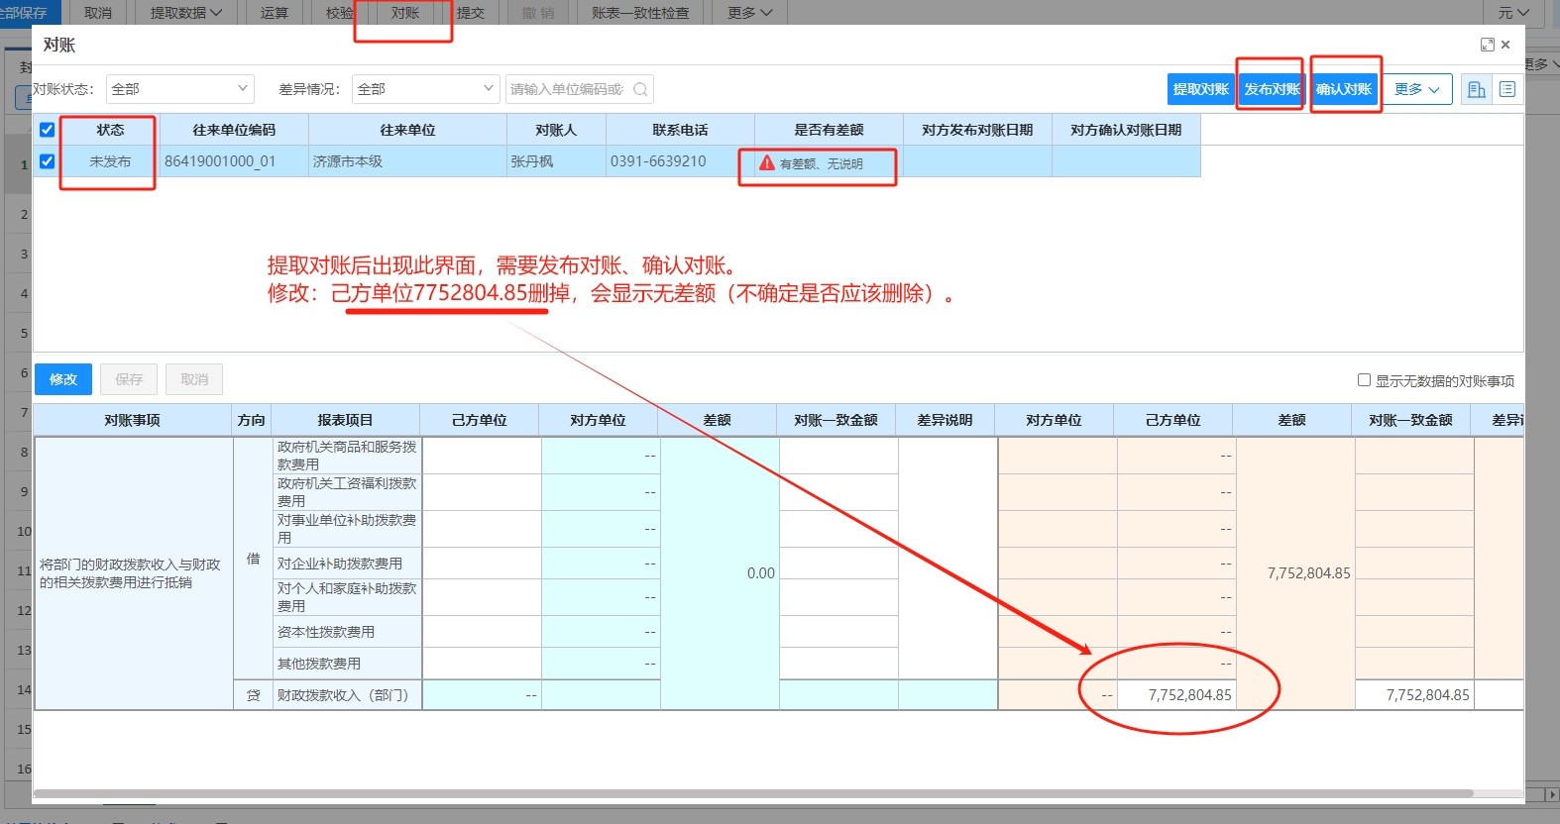1560x824 pixels.
Task: Select the 未发布 status cell
Action: 110,161
